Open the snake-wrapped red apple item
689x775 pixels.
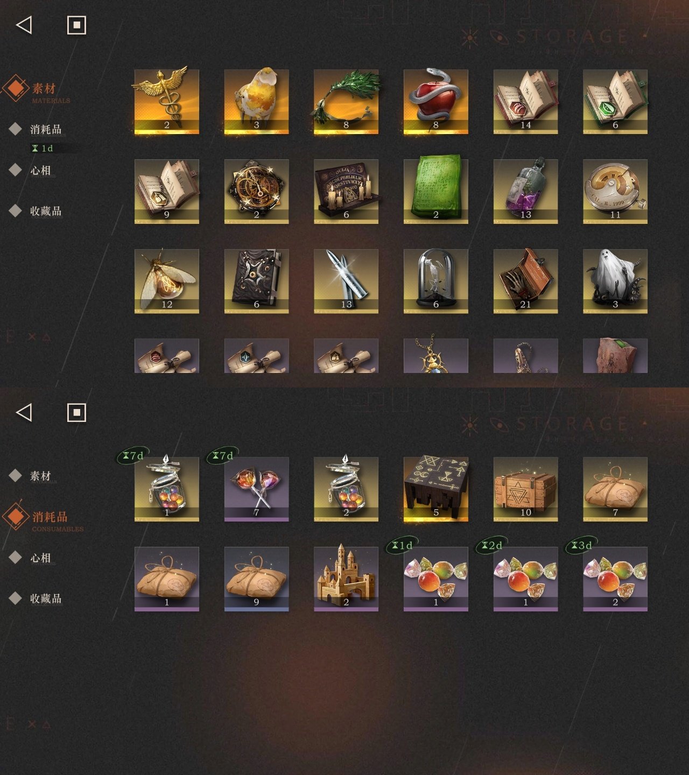(436, 101)
